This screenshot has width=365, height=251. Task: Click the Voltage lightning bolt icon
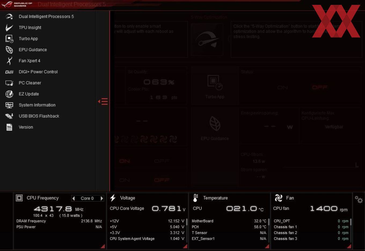click(x=113, y=198)
